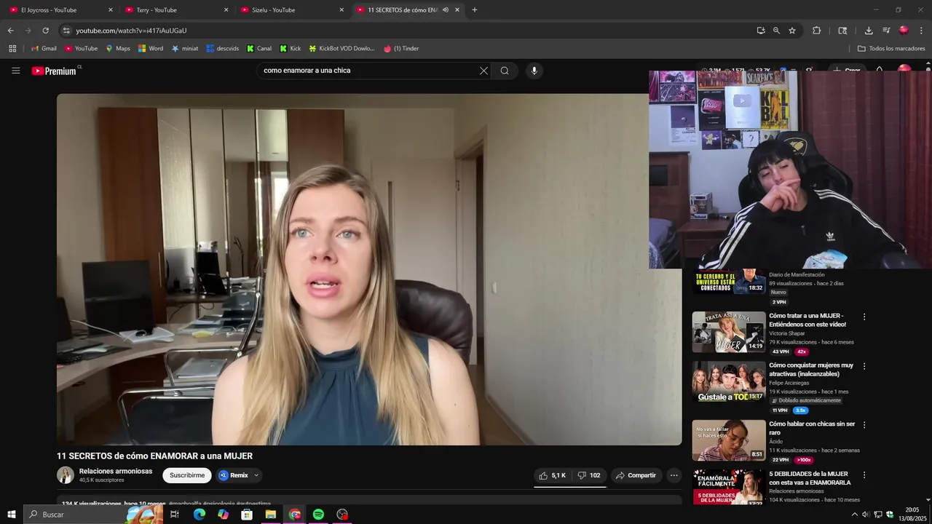View site information icon in address bar

click(66, 31)
